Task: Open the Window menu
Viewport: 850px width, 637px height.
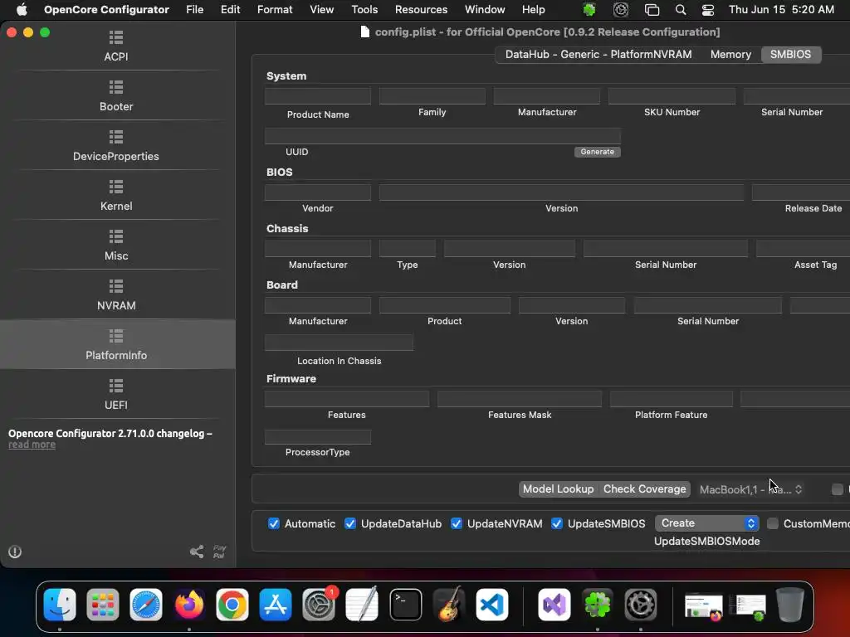Action: (x=485, y=10)
